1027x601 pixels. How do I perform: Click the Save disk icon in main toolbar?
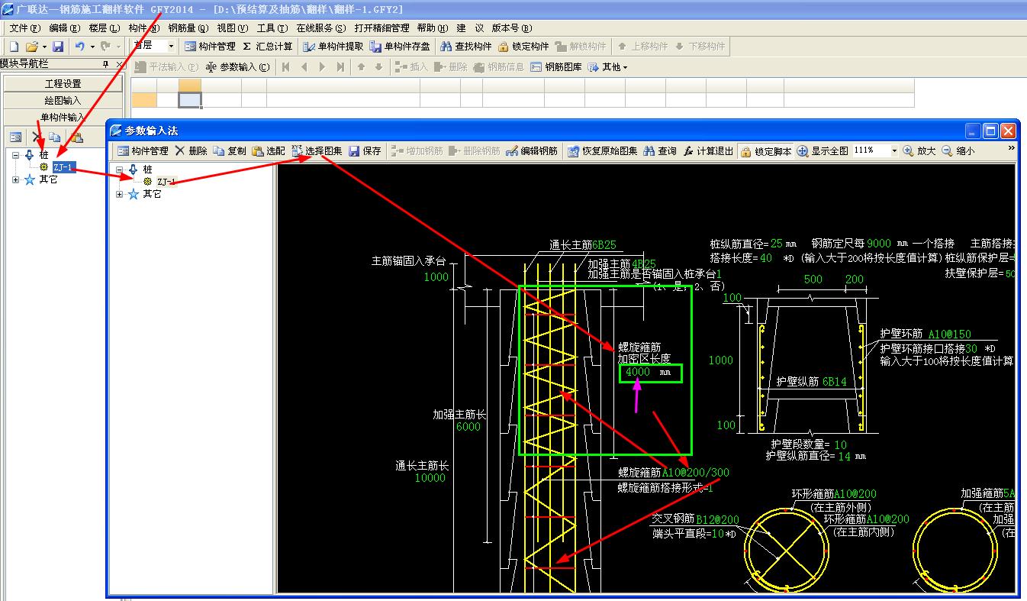[58, 47]
